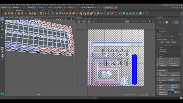Image resolution: width=183 pixels, height=103 pixels.
Task: Open the script editor icon at bottom right
Action: [x=181, y=98]
